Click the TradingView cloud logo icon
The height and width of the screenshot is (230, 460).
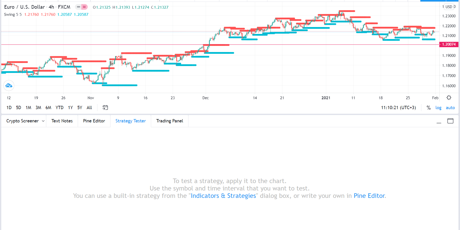(9, 85)
